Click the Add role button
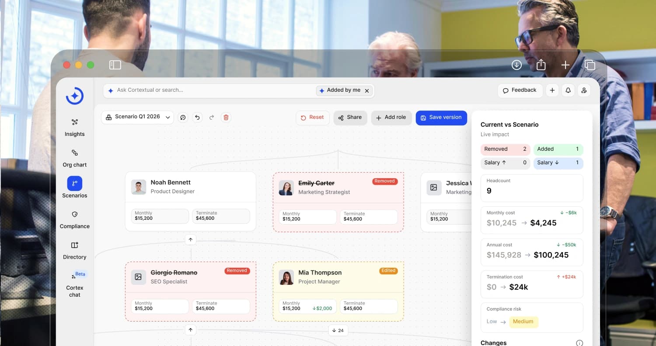Image resolution: width=656 pixels, height=346 pixels. click(391, 118)
